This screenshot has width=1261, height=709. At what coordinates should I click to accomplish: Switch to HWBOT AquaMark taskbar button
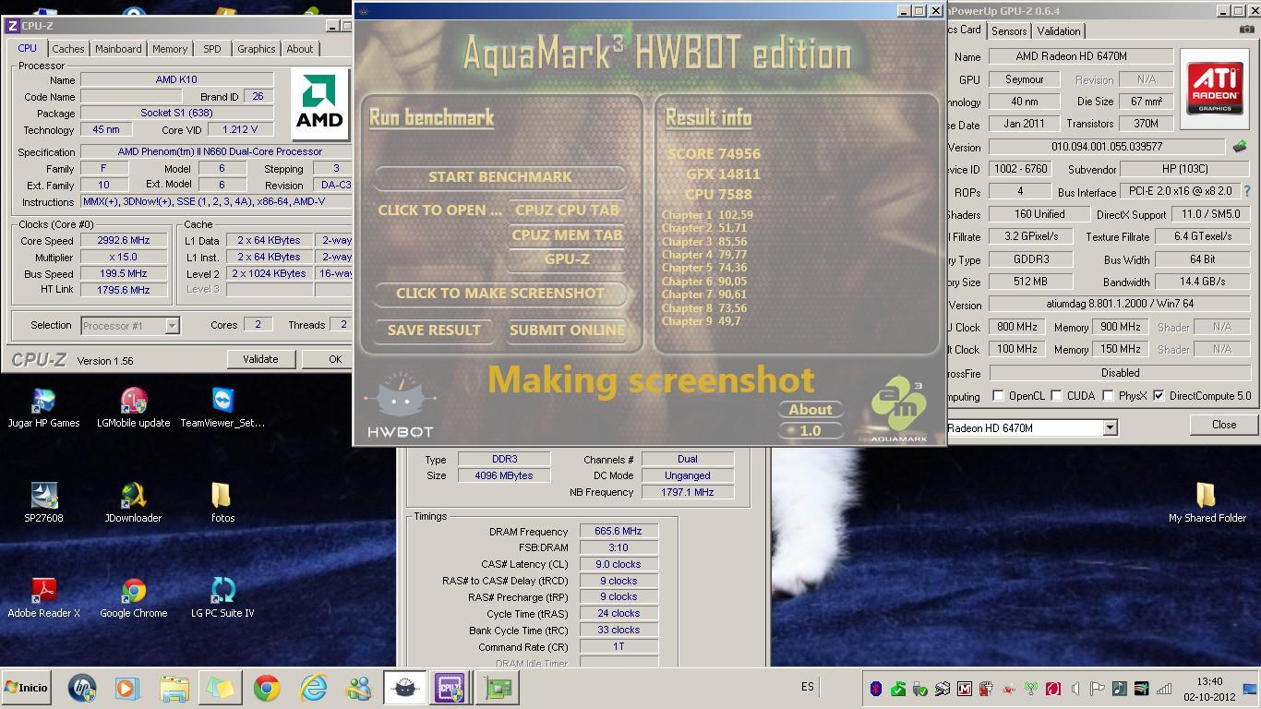click(x=404, y=688)
